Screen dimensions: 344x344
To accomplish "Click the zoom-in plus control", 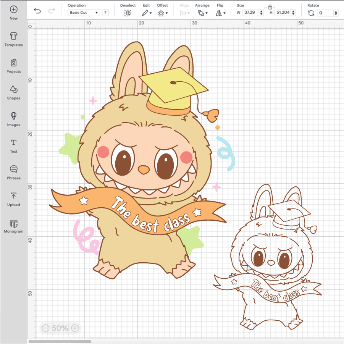I will pyautogui.click(x=75, y=328).
